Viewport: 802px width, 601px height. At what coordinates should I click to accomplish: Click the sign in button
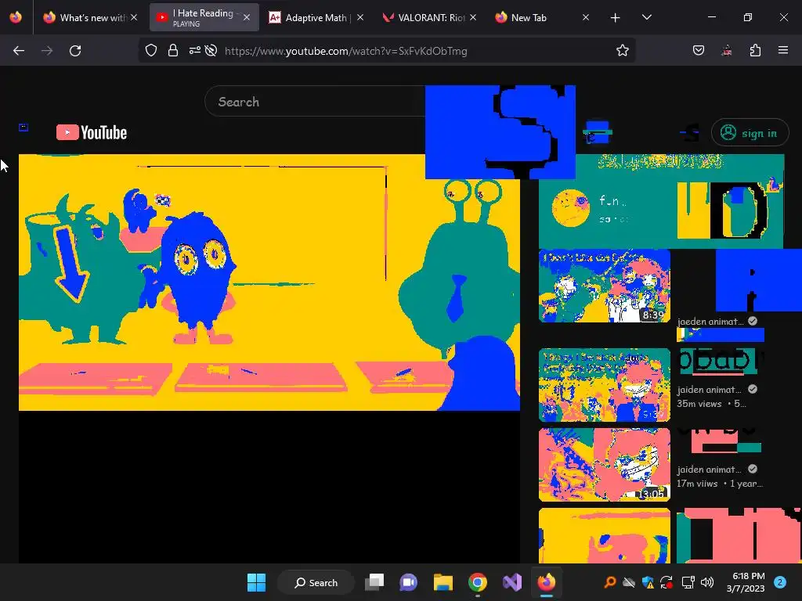pyautogui.click(x=750, y=133)
